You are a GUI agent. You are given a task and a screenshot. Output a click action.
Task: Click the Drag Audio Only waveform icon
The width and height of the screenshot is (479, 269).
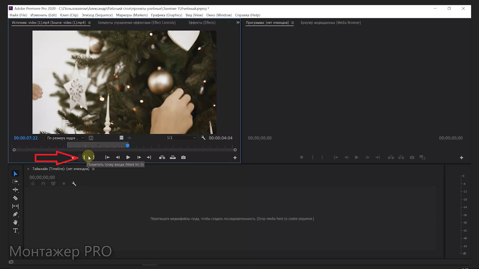[x=129, y=138]
